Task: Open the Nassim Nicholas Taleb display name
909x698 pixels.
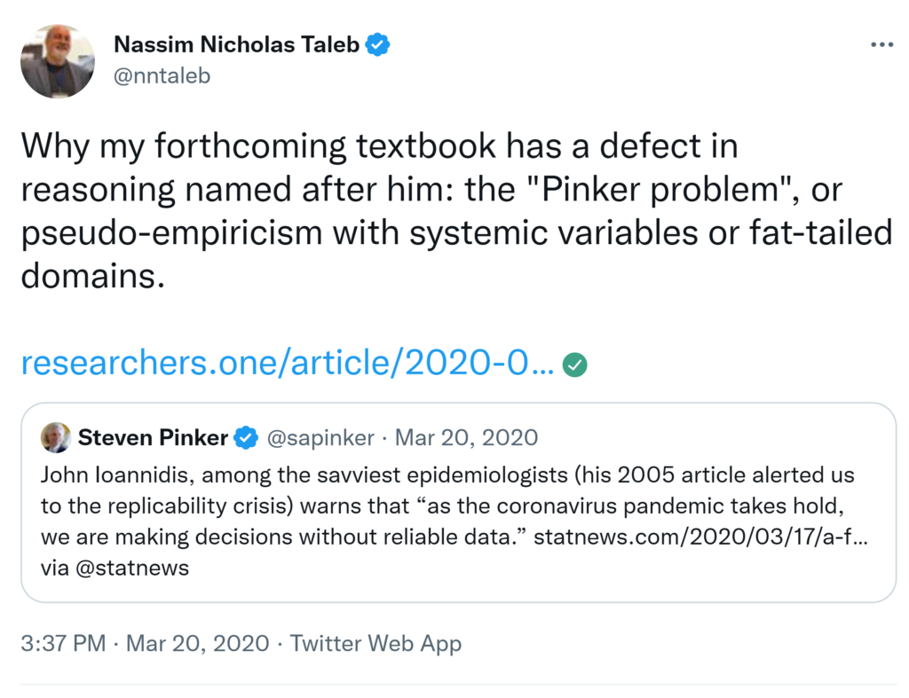Action: 236,45
